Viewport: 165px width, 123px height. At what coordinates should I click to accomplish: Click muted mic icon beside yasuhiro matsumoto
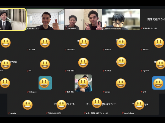click(x=104, y=28)
